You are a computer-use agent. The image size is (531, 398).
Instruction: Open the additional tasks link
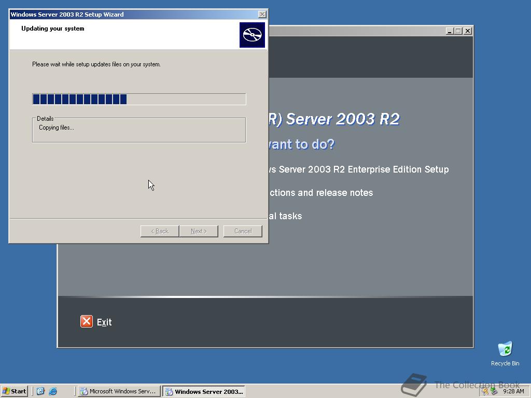(285, 216)
